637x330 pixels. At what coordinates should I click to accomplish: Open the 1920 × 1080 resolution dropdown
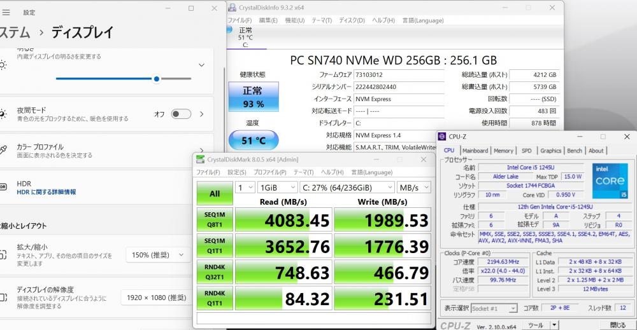[x=155, y=298]
